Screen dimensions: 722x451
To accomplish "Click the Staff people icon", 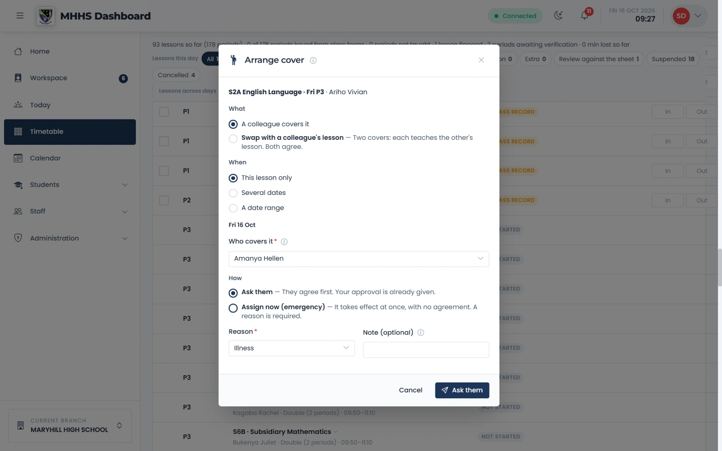I will 18,212.
